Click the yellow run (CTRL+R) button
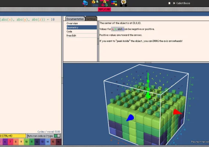209x147 pixels. pyautogui.click(x=13, y=136)
